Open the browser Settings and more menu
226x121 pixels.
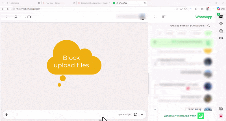[213, 9]
